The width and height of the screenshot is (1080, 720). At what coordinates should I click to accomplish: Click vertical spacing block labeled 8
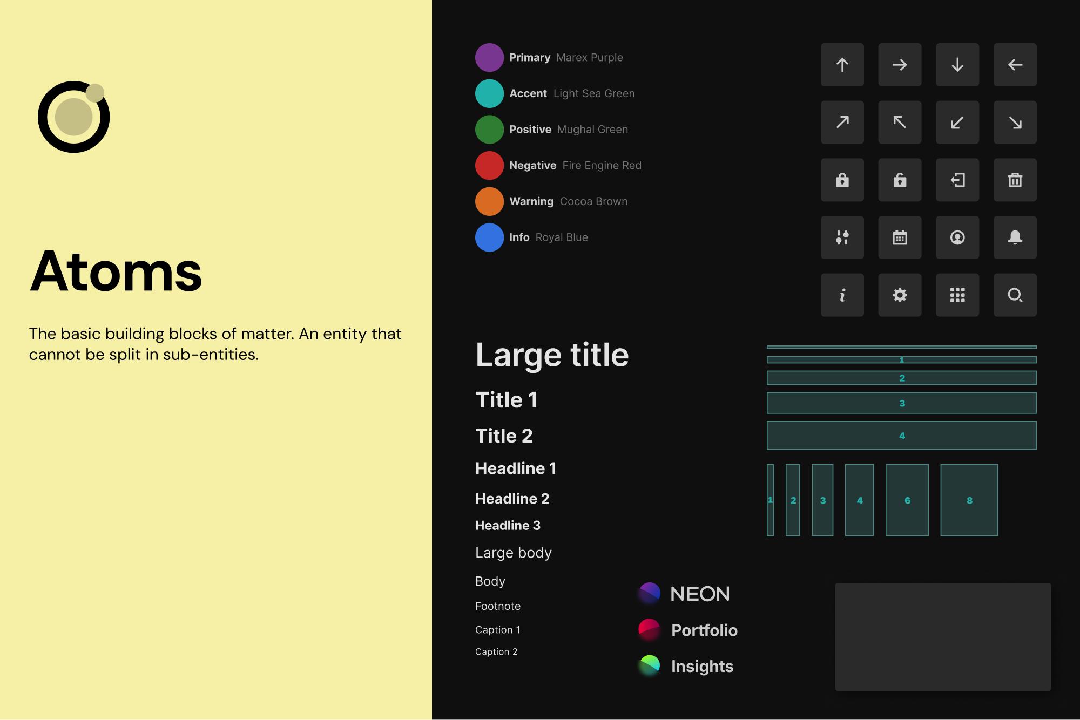(969, 500)
